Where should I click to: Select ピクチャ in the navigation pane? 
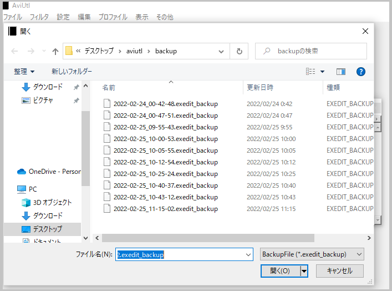tap(43, 101)
